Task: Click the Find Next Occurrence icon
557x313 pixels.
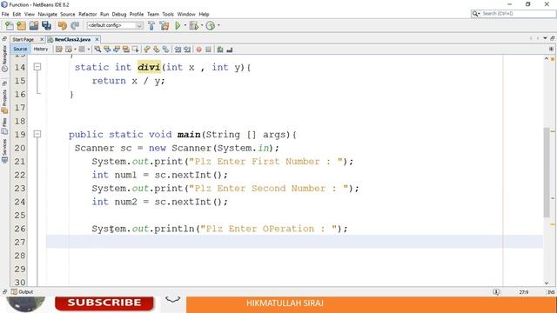Action: coord(117,50)
